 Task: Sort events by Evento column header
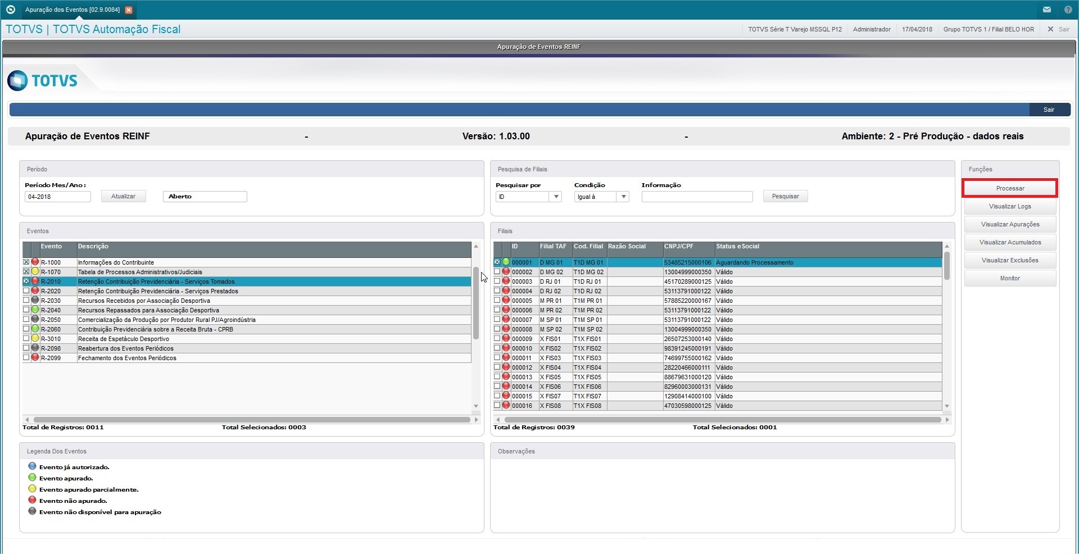[x=58, y=249]
